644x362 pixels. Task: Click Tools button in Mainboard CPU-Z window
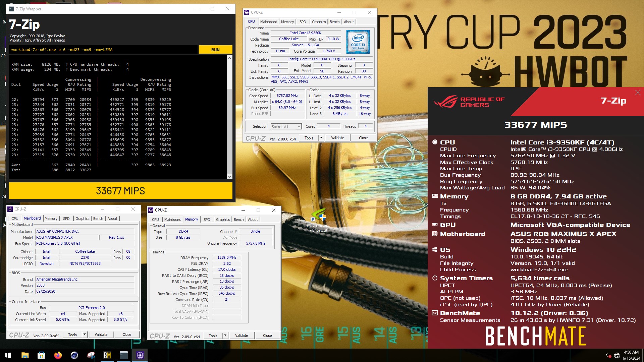(x=72, y=335)
